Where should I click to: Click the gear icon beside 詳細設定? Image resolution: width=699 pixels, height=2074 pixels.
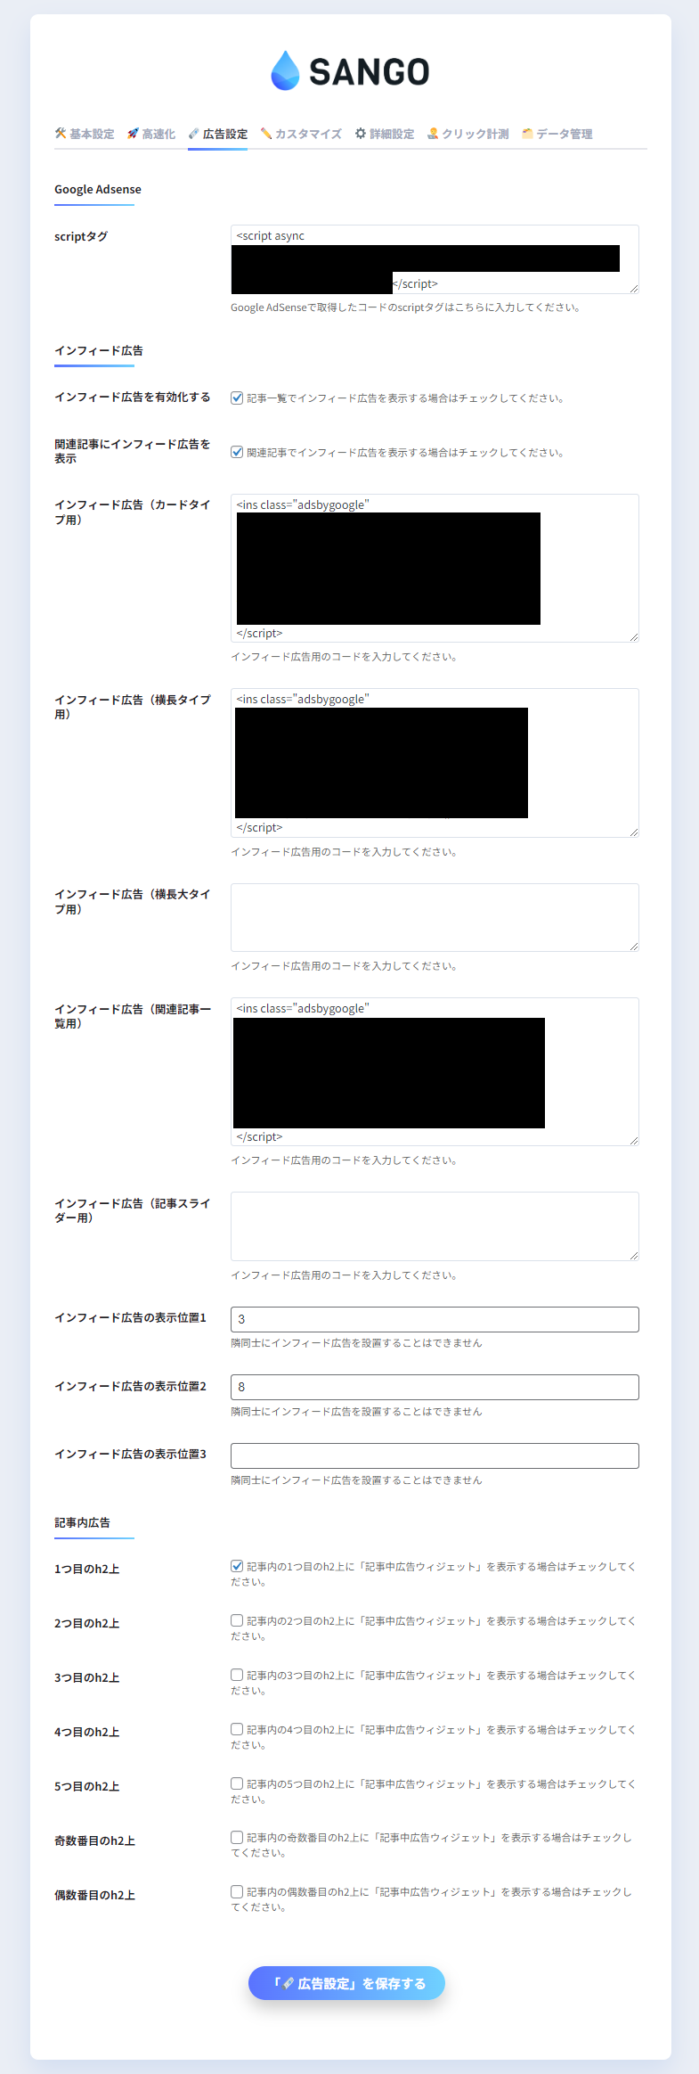click(361, 134)
